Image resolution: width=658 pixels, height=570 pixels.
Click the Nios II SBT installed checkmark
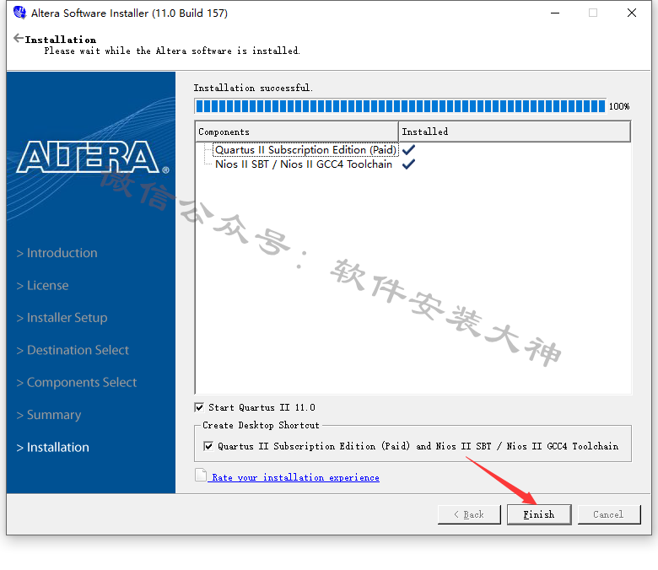[408, 164]
